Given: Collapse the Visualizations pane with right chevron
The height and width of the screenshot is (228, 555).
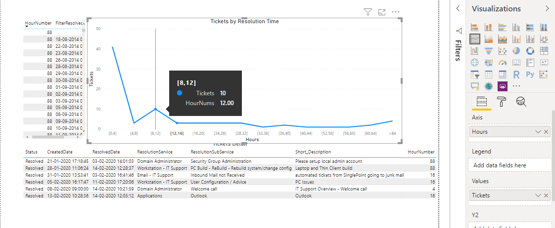Looking at the screenshot, I should pos(547,9).
